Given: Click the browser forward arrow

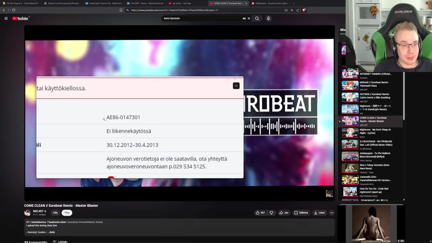Looking at the screenshot, I should point(8,10).
